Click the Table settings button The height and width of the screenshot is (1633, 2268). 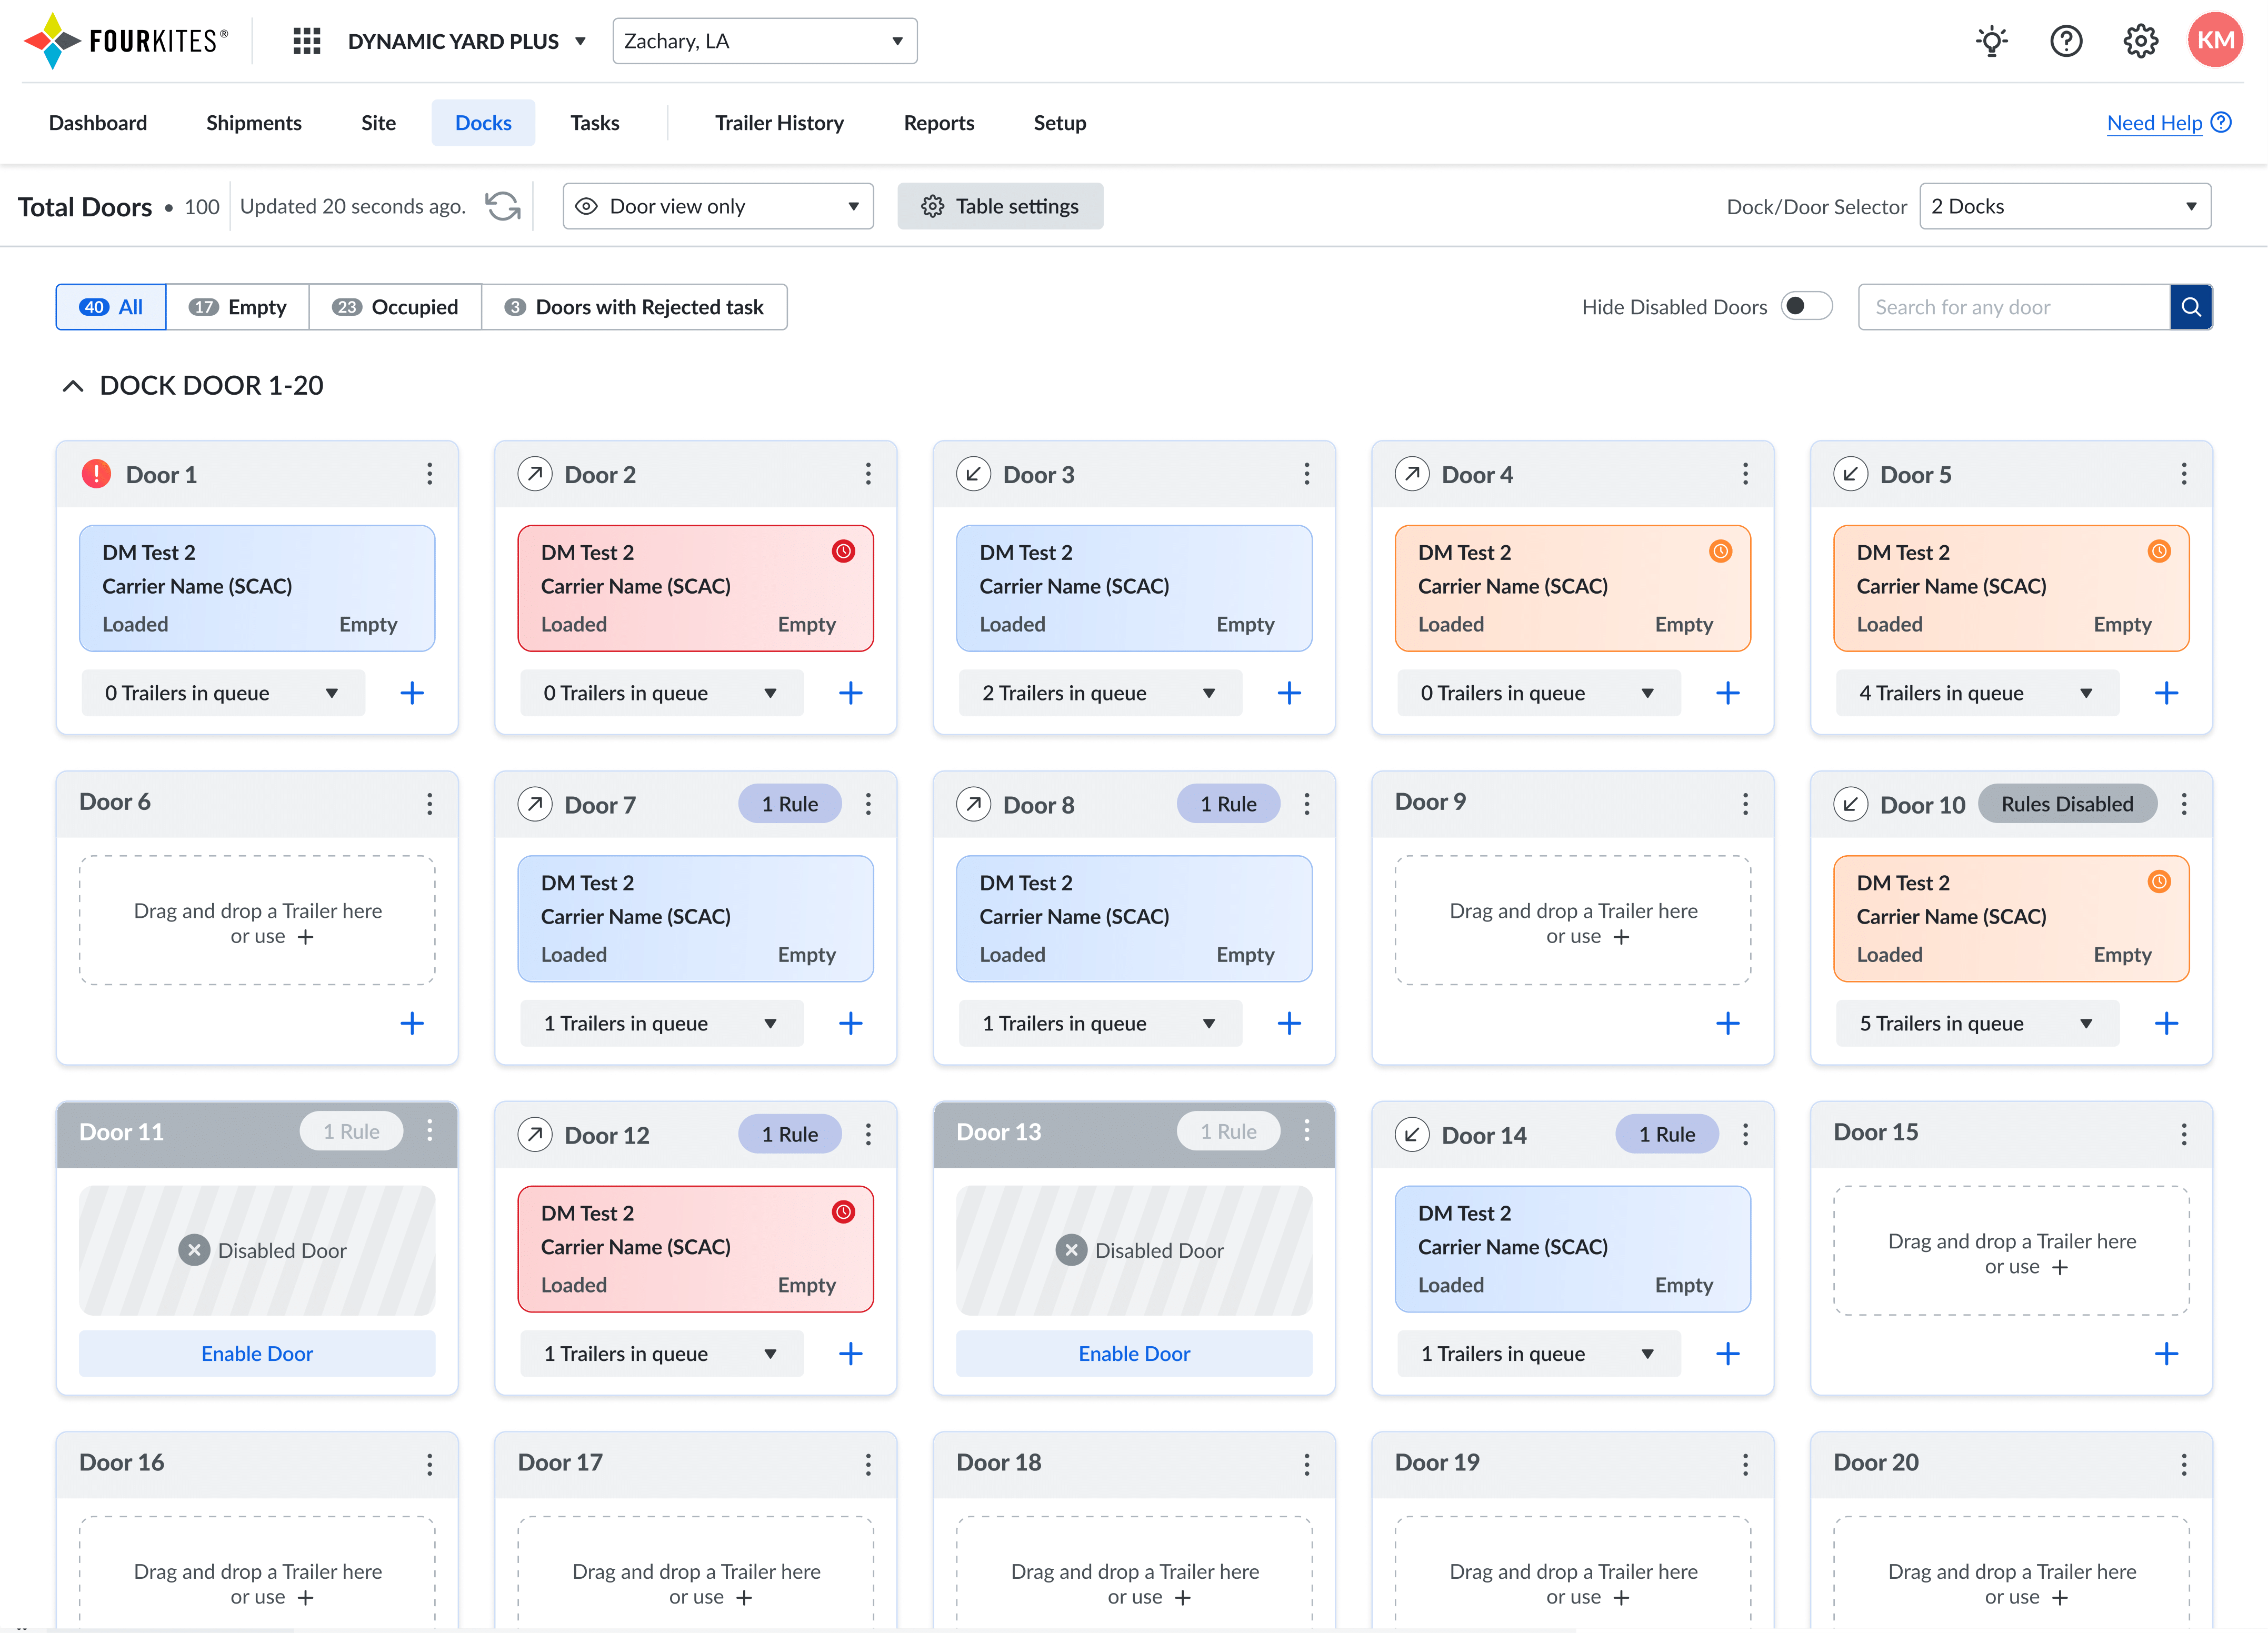[x=1000, y=206]
